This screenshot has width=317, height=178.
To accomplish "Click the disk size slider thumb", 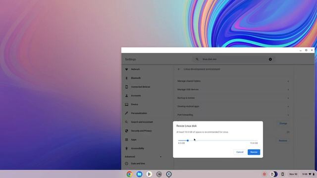I will click(x=188, y=140).
